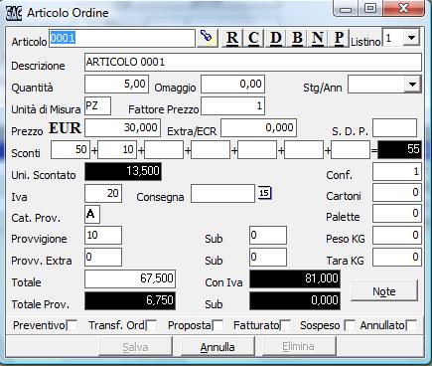This screenshot has width=432, height=366.
Task: Click the empty third Sconti field
Action: coord(164,149)
